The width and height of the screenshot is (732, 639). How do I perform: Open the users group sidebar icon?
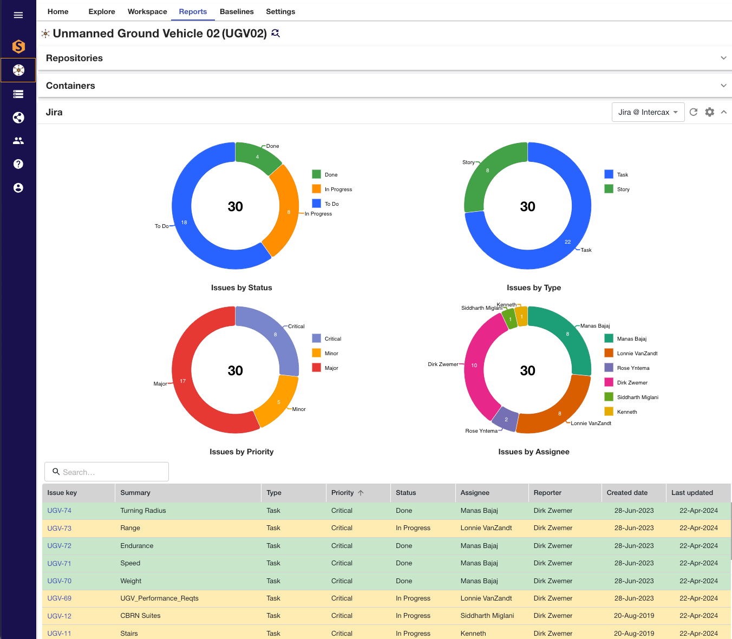click(18, 141)
